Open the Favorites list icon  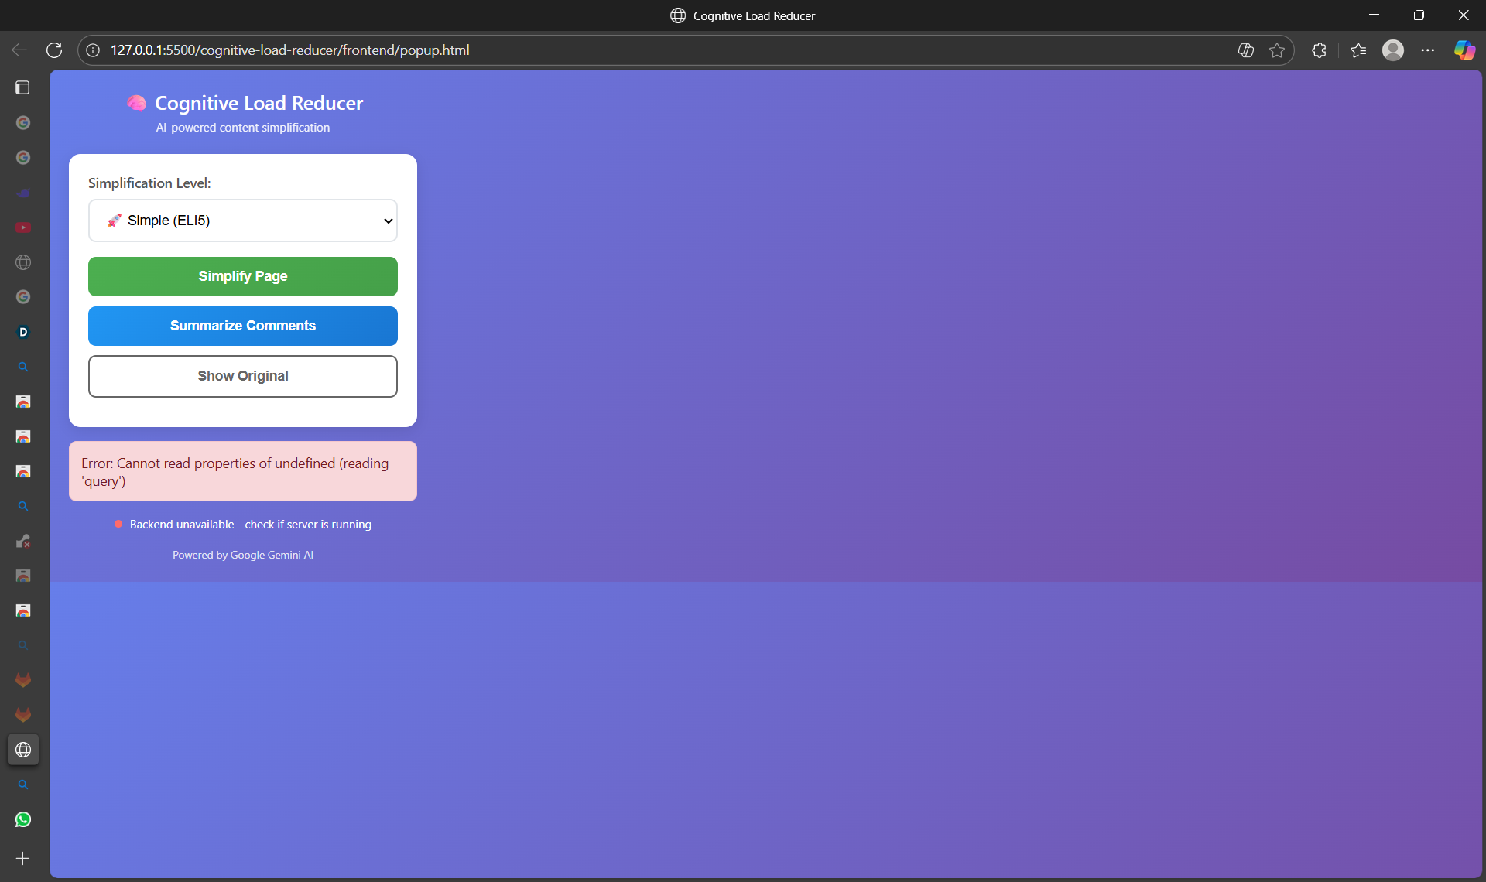[1358, 50]
